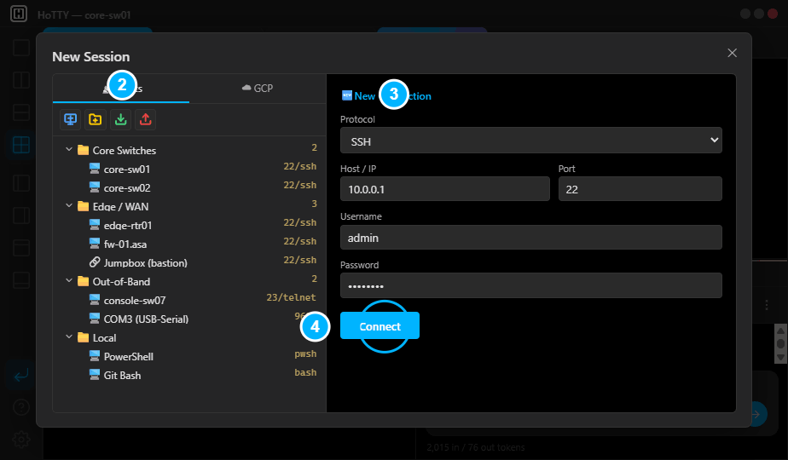Click the Local folder icon

pyautogui.click(x=83, y=337)
